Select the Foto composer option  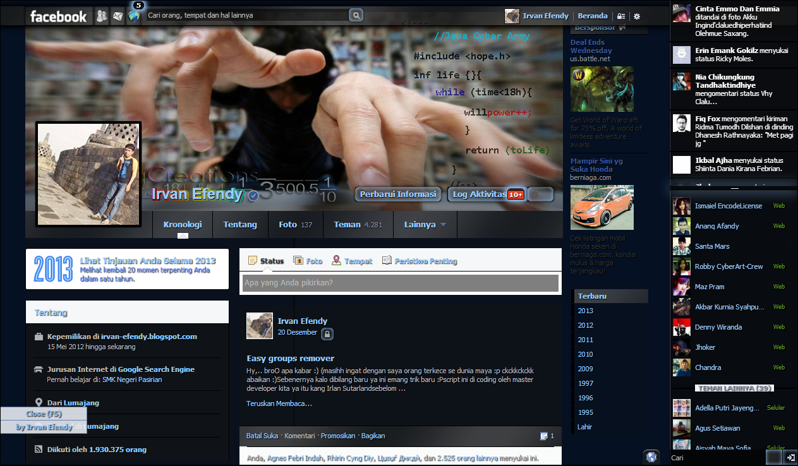tap(308, 261)
